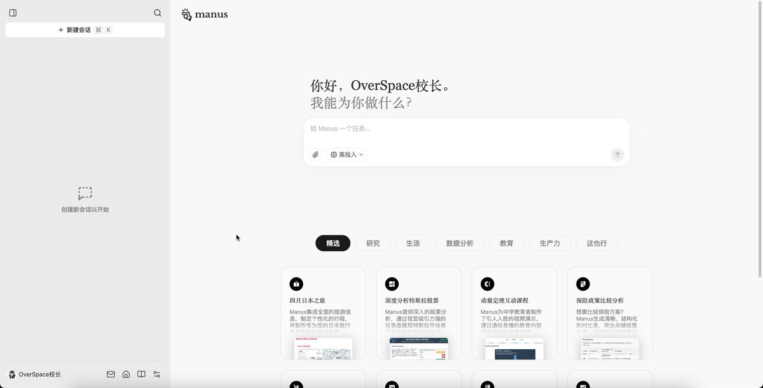
Task: Open the 保险政策比较分析 card title
Action: (600, 300)
